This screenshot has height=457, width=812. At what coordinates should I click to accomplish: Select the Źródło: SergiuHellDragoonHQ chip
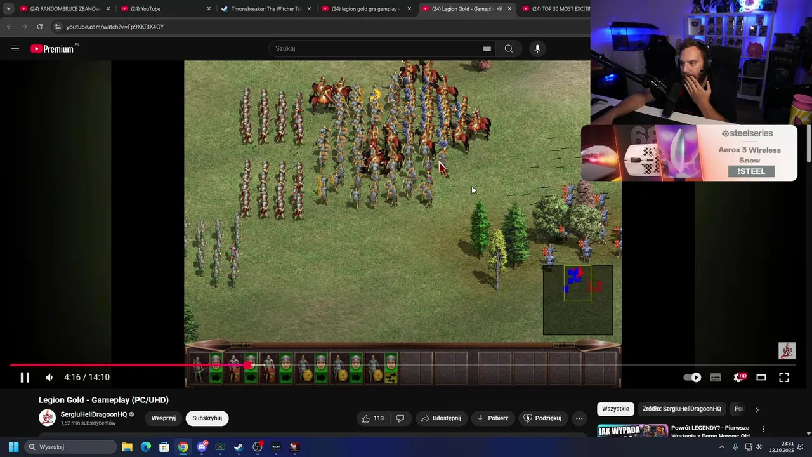point(682,409)
